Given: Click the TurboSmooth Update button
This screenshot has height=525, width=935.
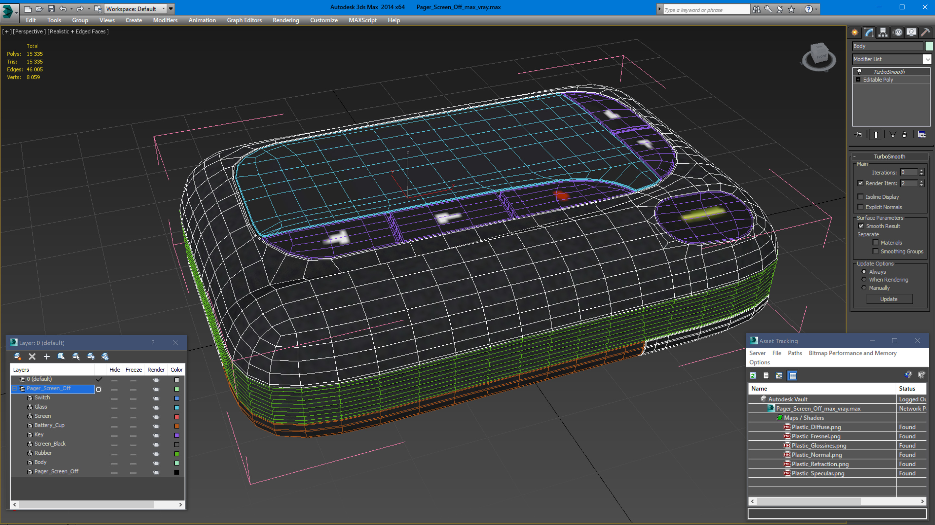Looking at the screenshot, I should coord(889,299).
